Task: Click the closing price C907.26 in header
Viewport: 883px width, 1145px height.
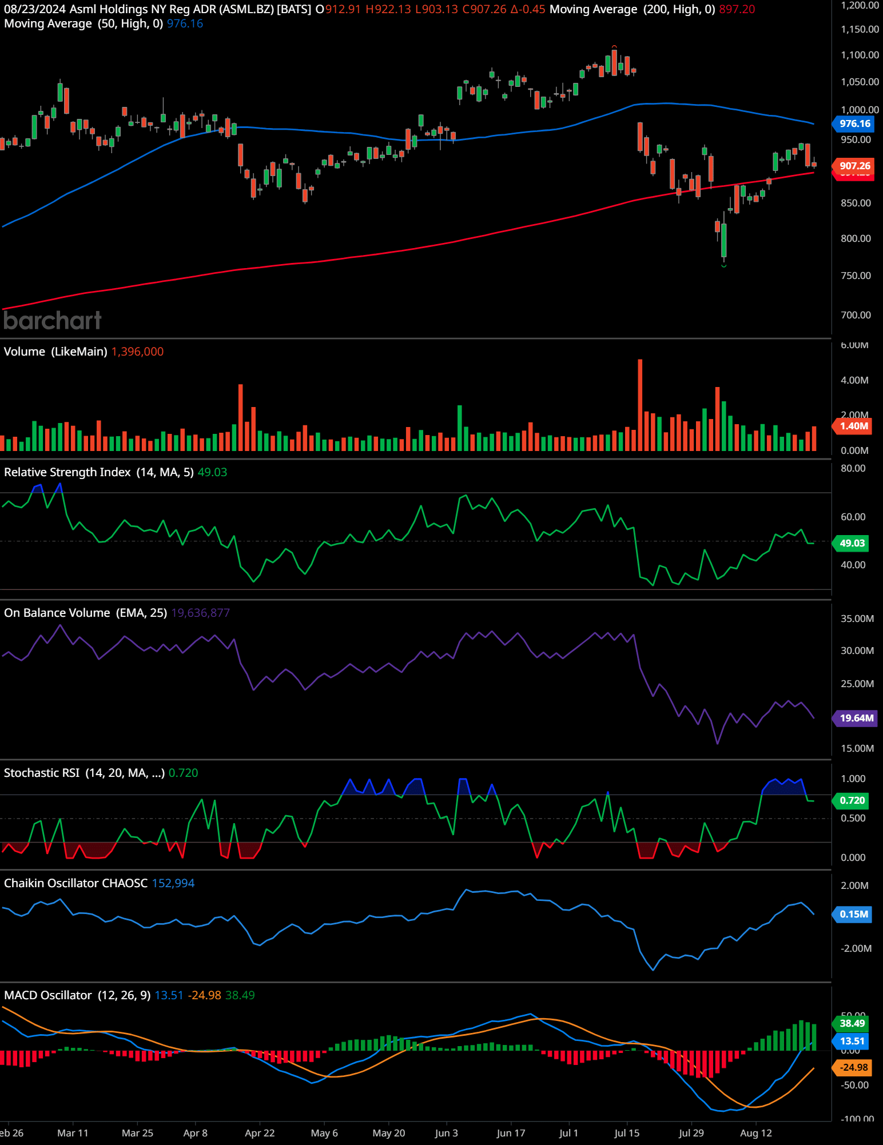Action: click(x=484, y=9)
